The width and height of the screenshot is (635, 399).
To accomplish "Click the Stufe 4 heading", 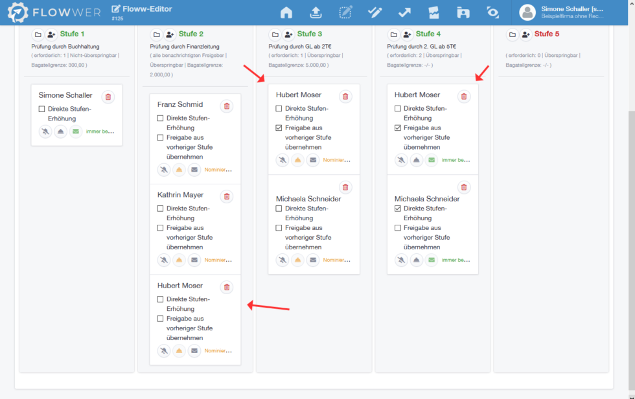I will point(428,34).
